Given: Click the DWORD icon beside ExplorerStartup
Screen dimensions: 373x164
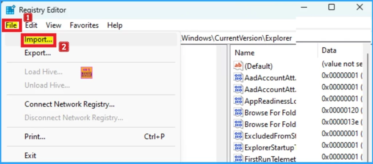Looking at the screenshot, I should click(238, 147).
